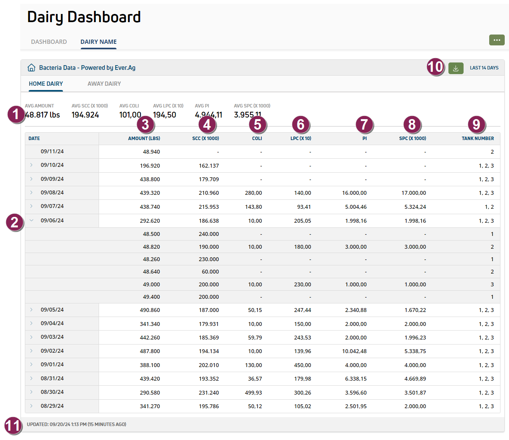Click the Date column header
This screenshot has height=440, width=509.
pyautogui.click(x=34, y=139)
